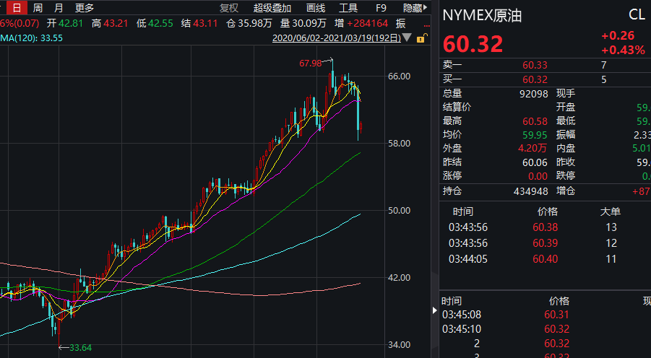Switch to the 日 daily chart tab
The width and height of the screenshot is (651, 358).
pyautogui.click(x=17, y=8)
